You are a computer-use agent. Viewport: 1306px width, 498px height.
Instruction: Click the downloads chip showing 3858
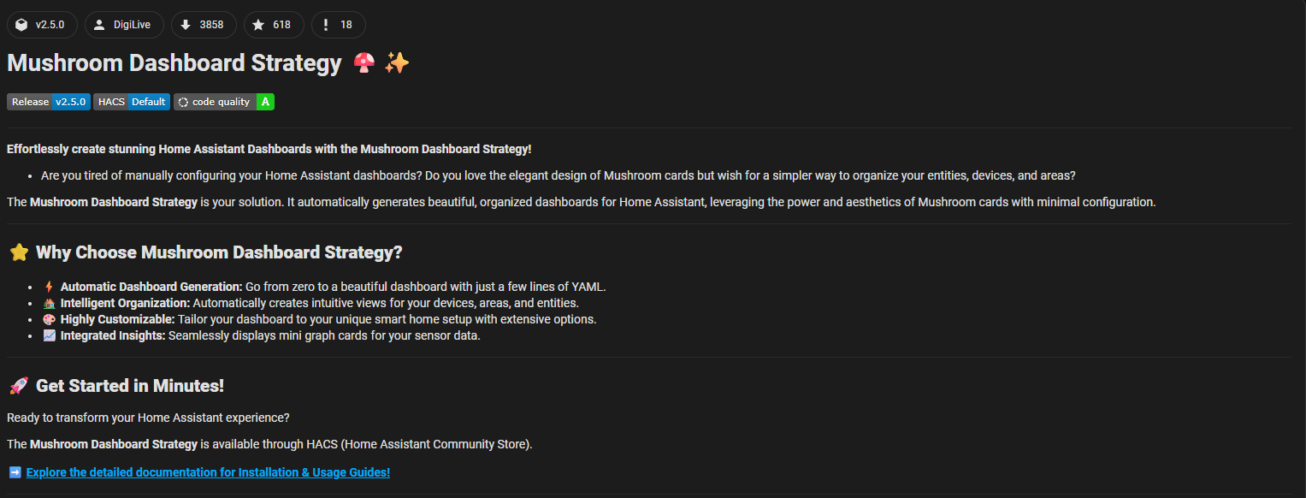click(x=204, y=25)
